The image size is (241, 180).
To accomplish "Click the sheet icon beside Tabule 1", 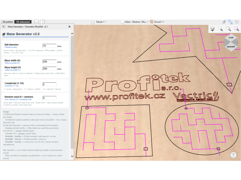I will [x=93, y=22].
